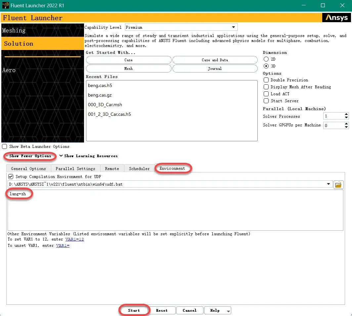Click the Case button under Get Started

pos(129,60)
